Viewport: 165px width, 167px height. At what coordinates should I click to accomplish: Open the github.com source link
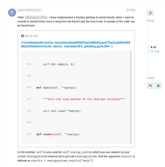tap(31, 36)
